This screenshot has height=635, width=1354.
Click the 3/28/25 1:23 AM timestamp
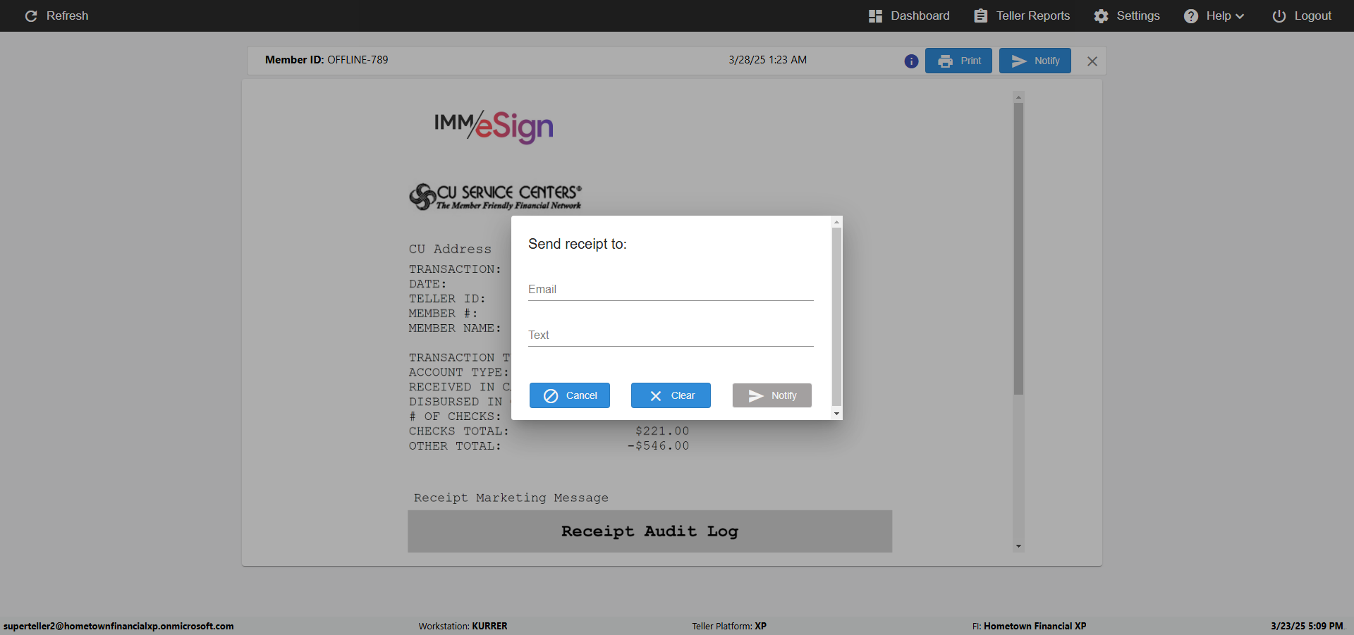pos(768,60)
